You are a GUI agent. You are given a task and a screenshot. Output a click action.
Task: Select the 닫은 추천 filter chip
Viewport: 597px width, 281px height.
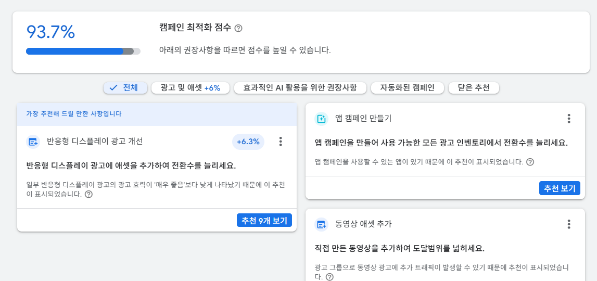474,88
